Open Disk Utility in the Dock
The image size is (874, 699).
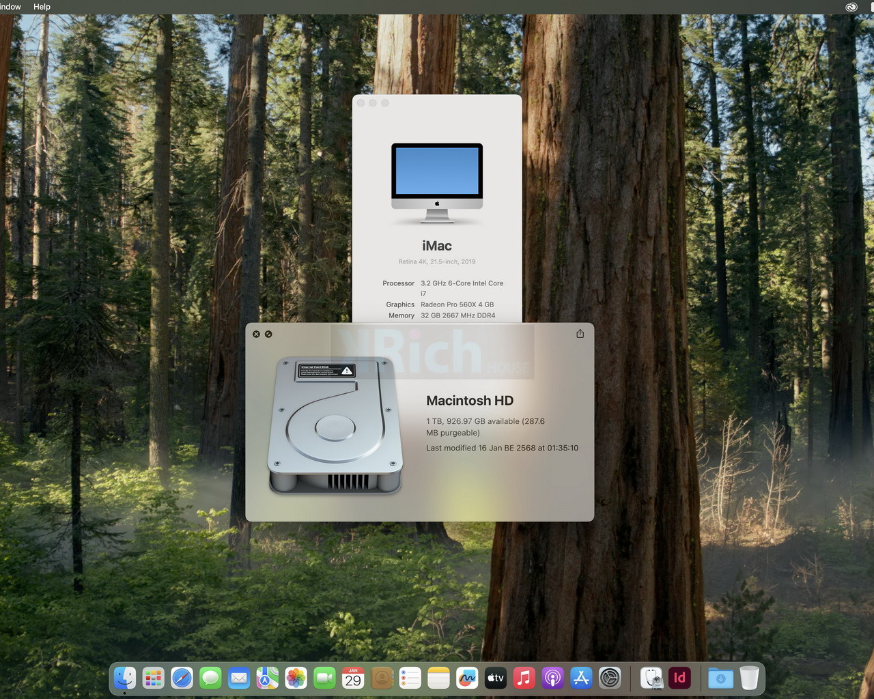point(651,678)
